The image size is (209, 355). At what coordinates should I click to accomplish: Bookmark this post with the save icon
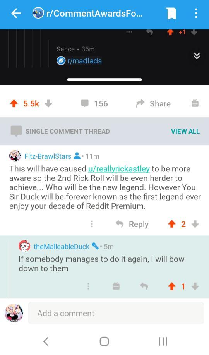click(171, 14)
